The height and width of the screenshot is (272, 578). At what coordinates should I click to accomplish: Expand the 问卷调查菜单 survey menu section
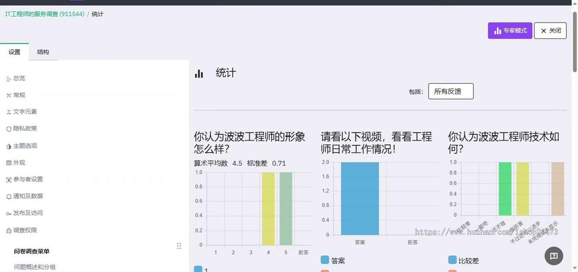click(32, 251)
